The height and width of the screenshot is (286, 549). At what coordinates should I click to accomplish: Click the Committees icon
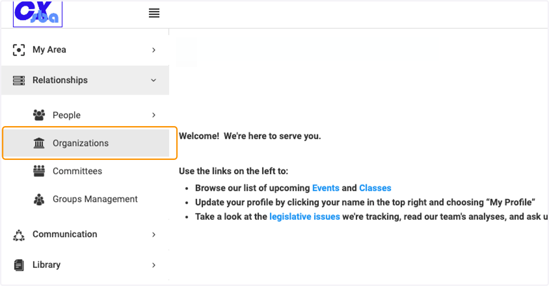point(39,171)
